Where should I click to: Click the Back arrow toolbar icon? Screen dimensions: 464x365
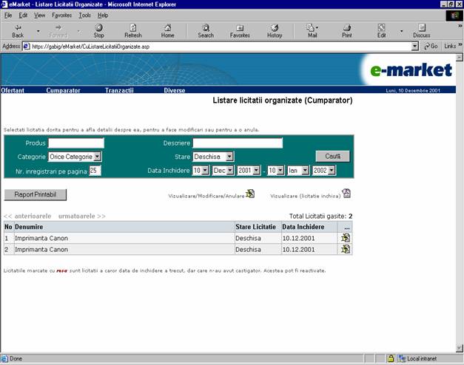click(18, 28)
